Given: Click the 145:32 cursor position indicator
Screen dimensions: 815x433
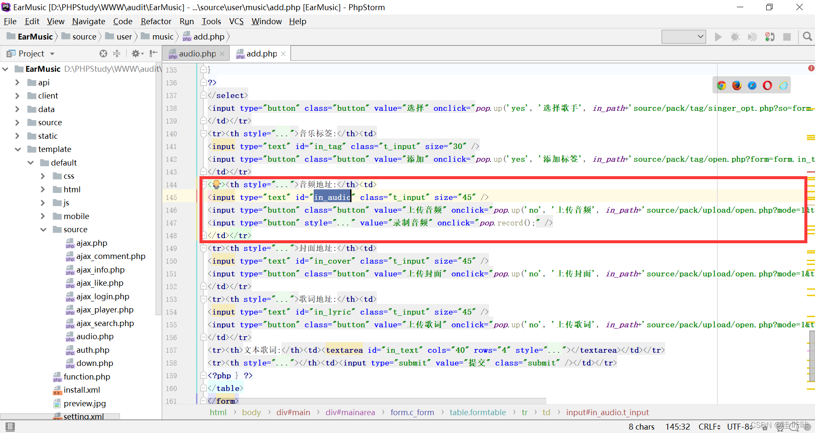Looking at the screenshot, I should 678,427.
